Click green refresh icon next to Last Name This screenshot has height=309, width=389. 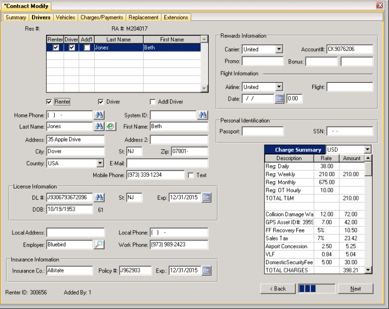[111, 127]
